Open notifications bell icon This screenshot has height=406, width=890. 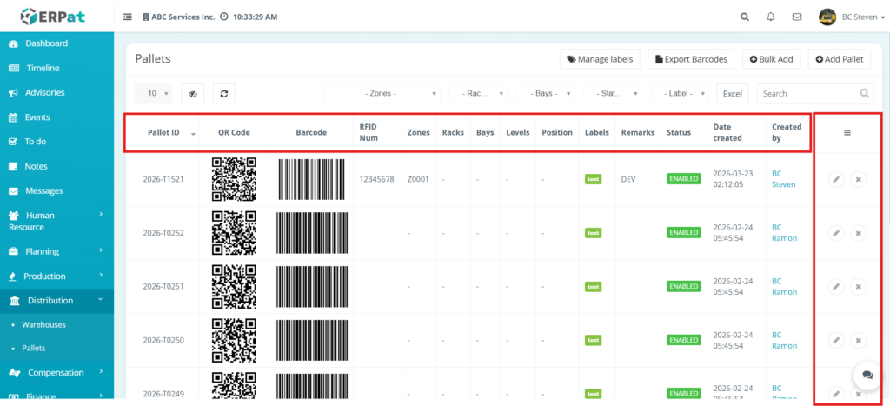(770, 17)
